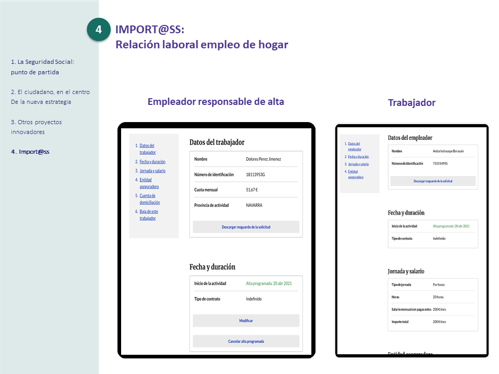
Task: Open Entidad aseguradora link in Trabajador panel
Action: pyautogui.click(x=356, y=175)
